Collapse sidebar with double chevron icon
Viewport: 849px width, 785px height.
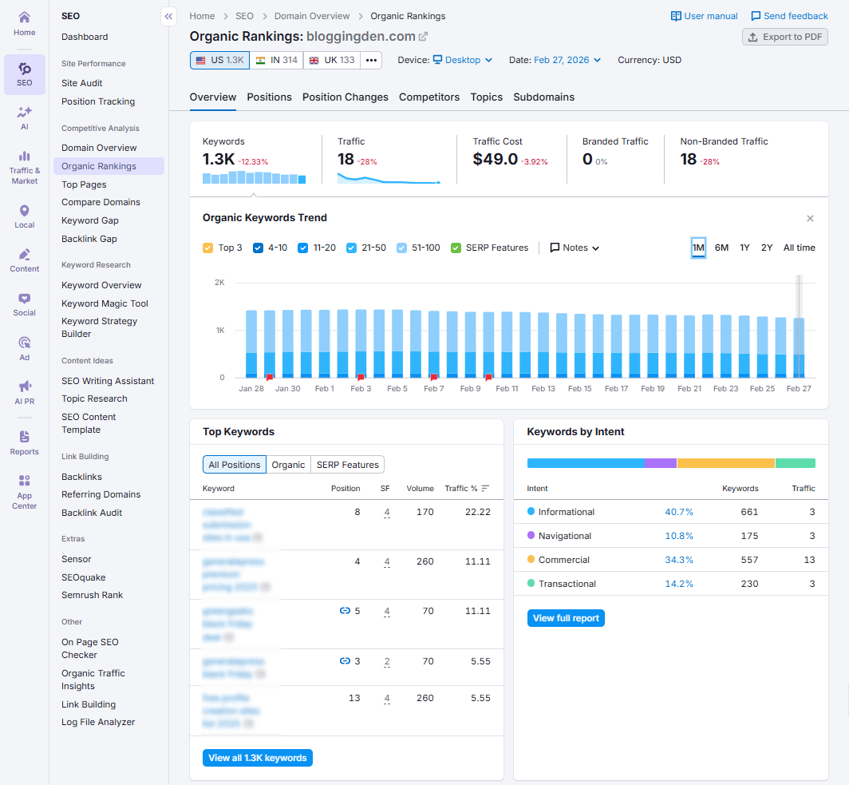click(169, 16)
